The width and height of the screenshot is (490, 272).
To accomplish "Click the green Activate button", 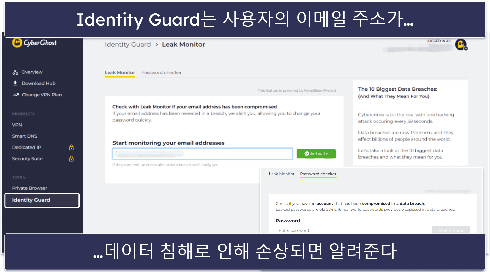I will tap(316, 154).
